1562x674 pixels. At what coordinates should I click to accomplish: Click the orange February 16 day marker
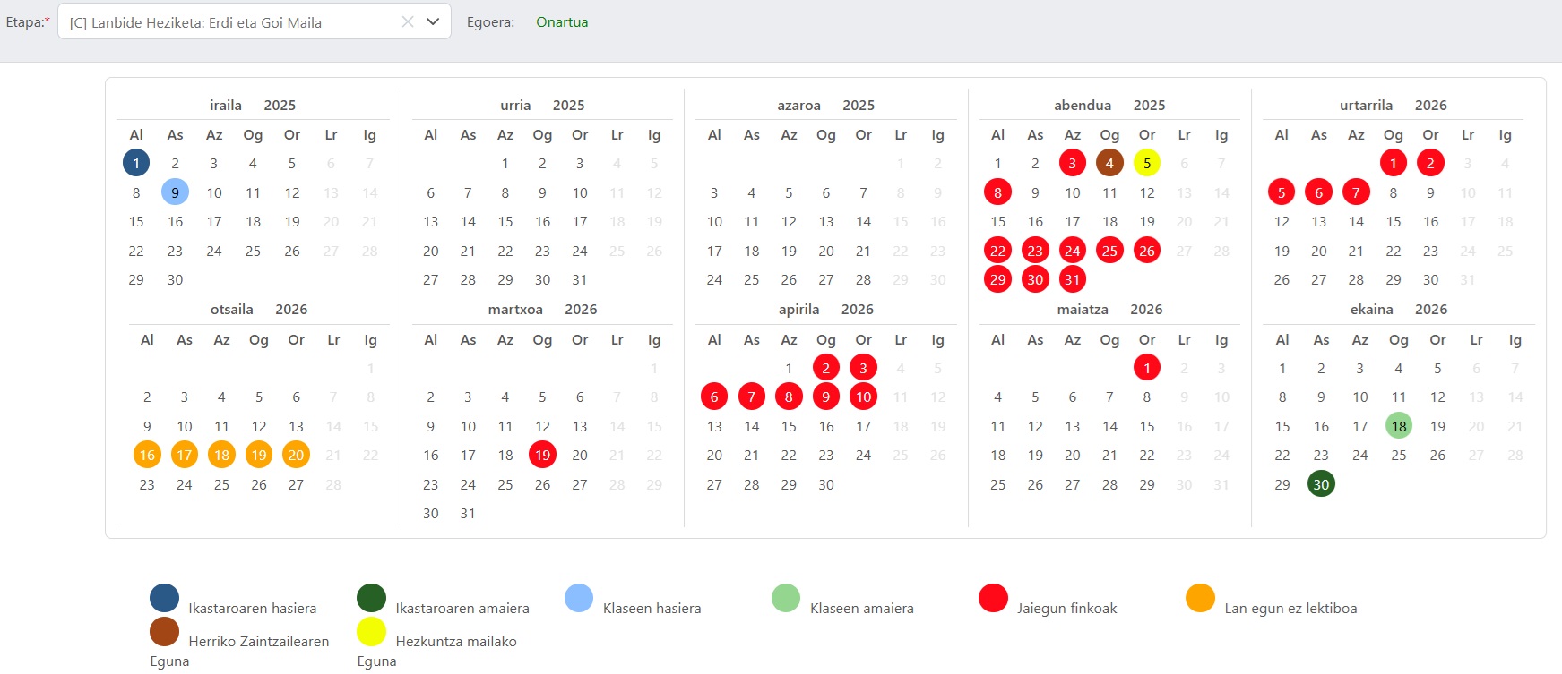coord(147,455)
